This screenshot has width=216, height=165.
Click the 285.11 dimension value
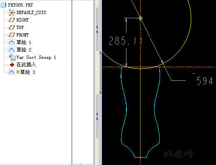pyautogui.click(x=126, y=41)
